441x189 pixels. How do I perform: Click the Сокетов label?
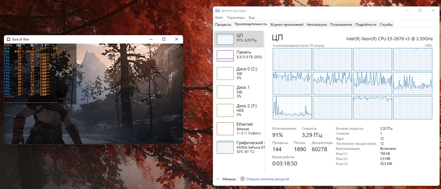(x=343, y=134)
